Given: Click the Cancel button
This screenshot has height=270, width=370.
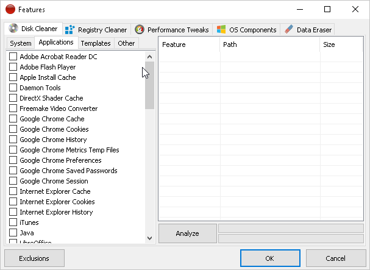Looking at the screenshot, I should point(336,258).
